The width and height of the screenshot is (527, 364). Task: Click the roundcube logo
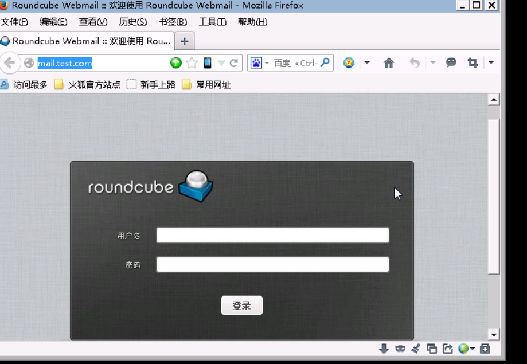point(150,186)
